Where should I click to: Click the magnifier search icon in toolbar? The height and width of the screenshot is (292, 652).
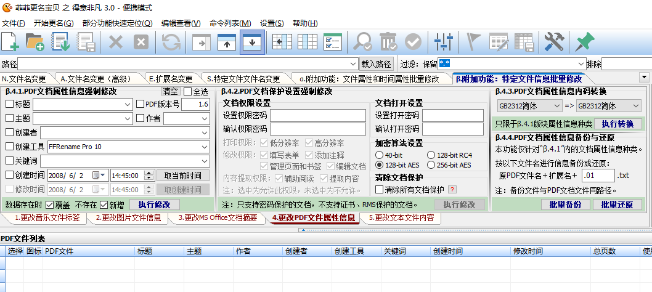click(363, 42)
